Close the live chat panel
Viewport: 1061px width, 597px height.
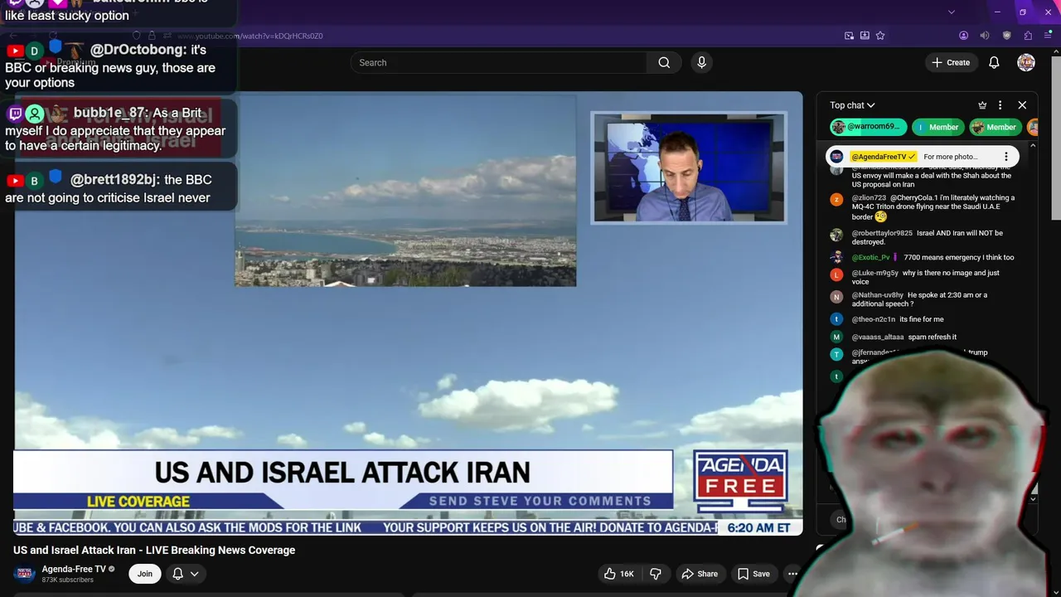(x=1022, y=105)
